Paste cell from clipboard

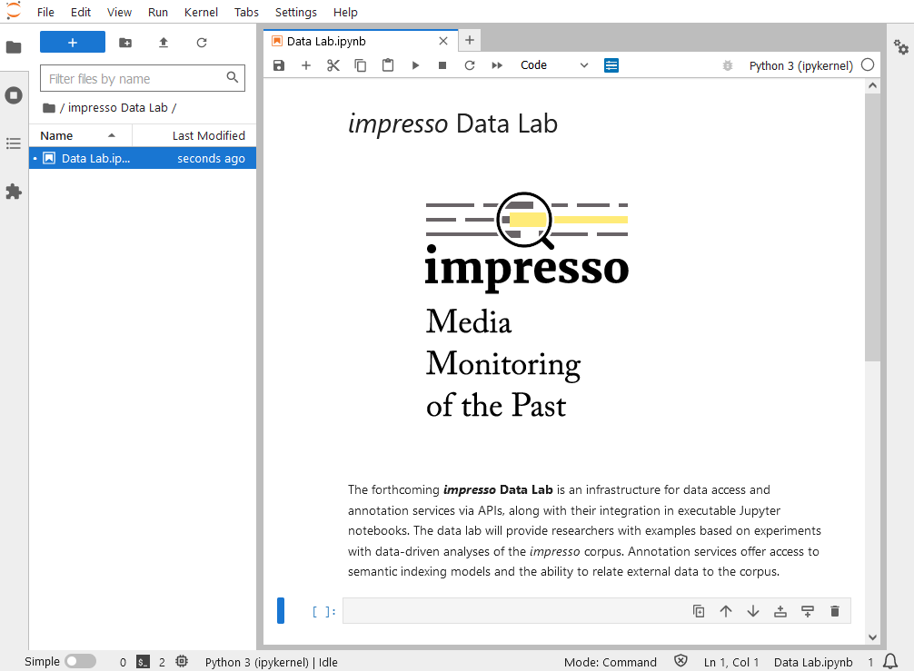pyautogui.click(x=388, y=65)
